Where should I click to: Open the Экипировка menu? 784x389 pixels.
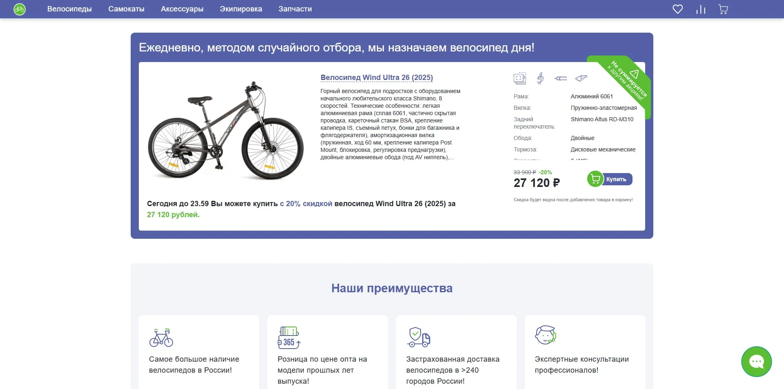pyautogui.click(x=241, y=9)
